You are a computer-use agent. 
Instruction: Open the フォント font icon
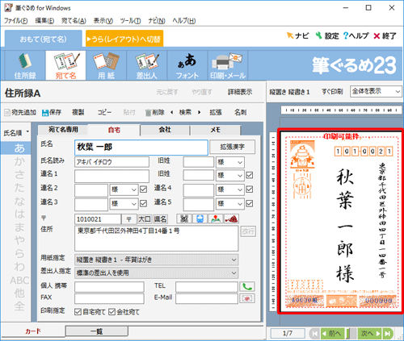coord(187,65)
